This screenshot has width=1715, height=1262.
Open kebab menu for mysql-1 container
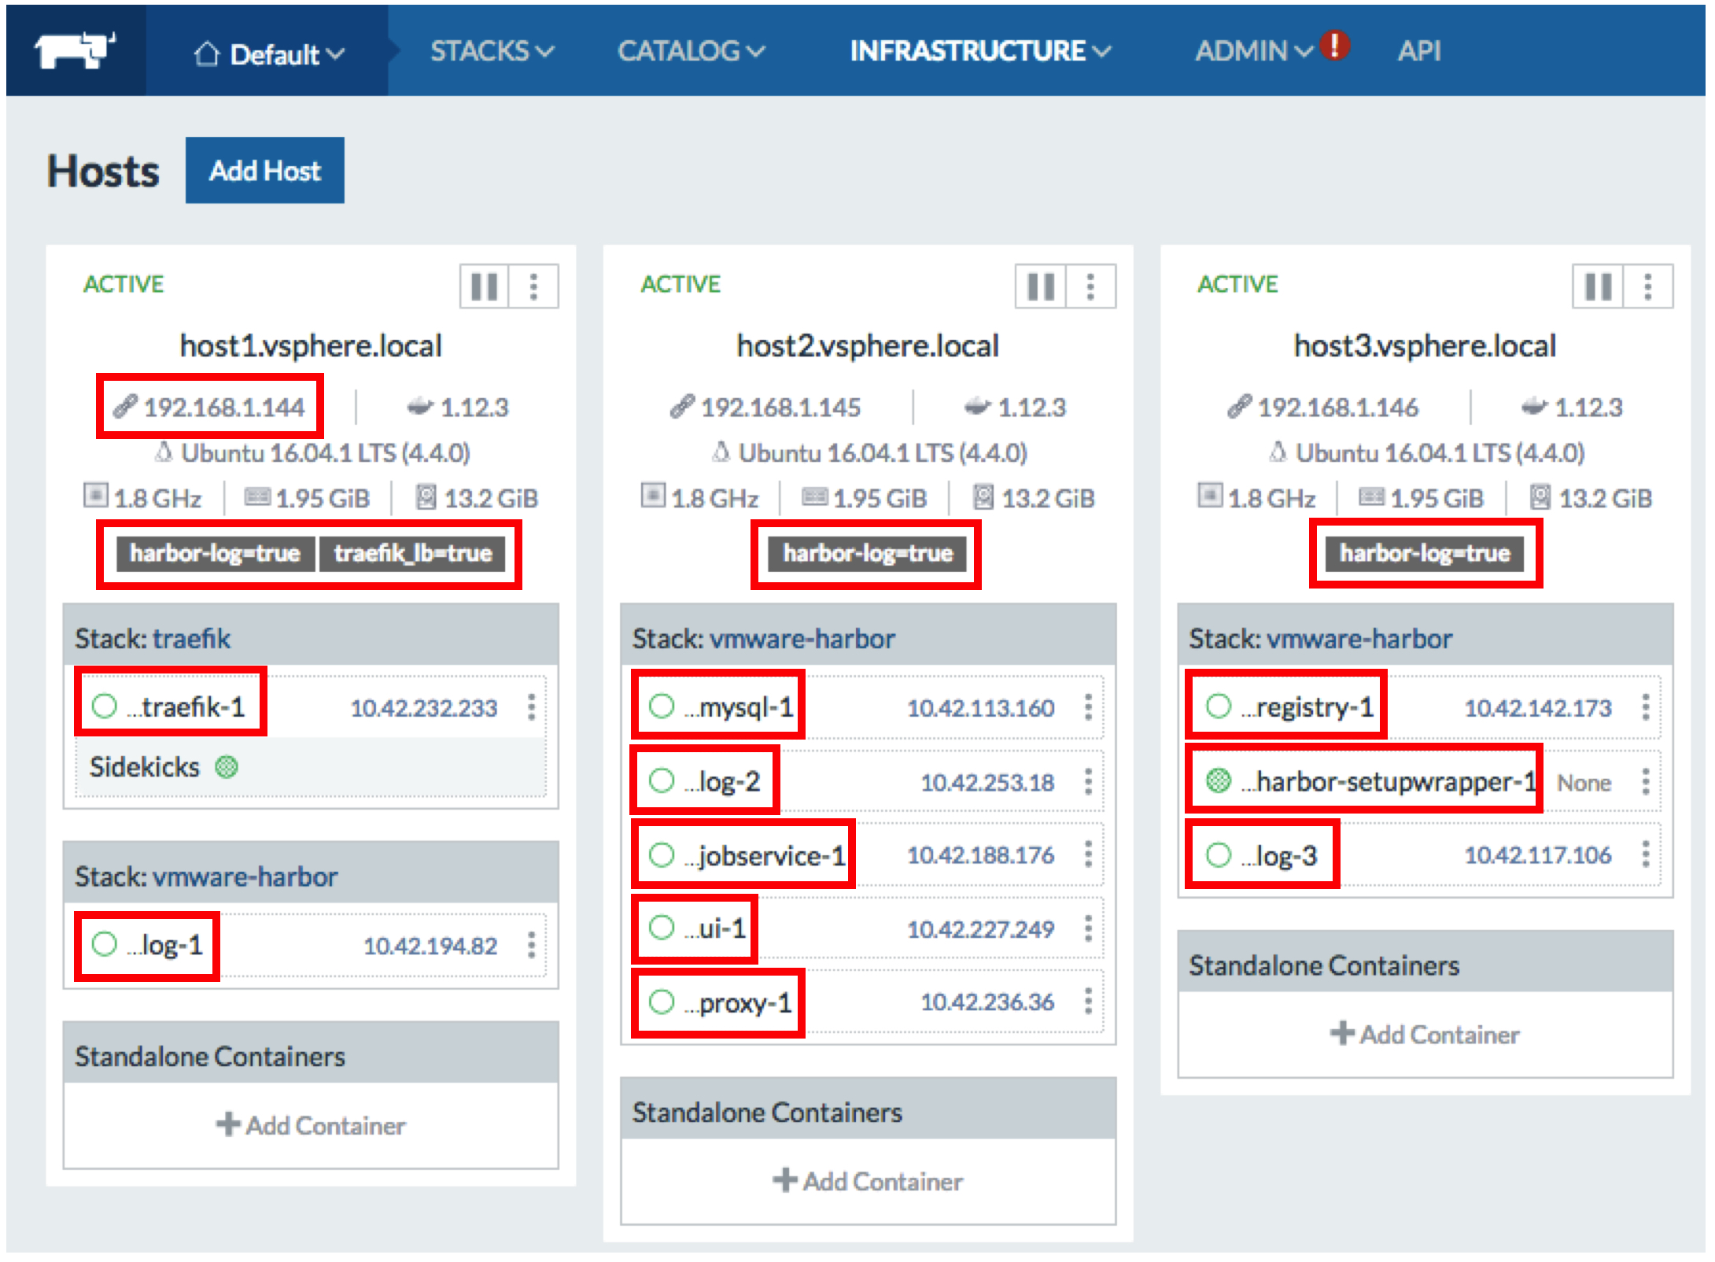(x=1089, y=707)
